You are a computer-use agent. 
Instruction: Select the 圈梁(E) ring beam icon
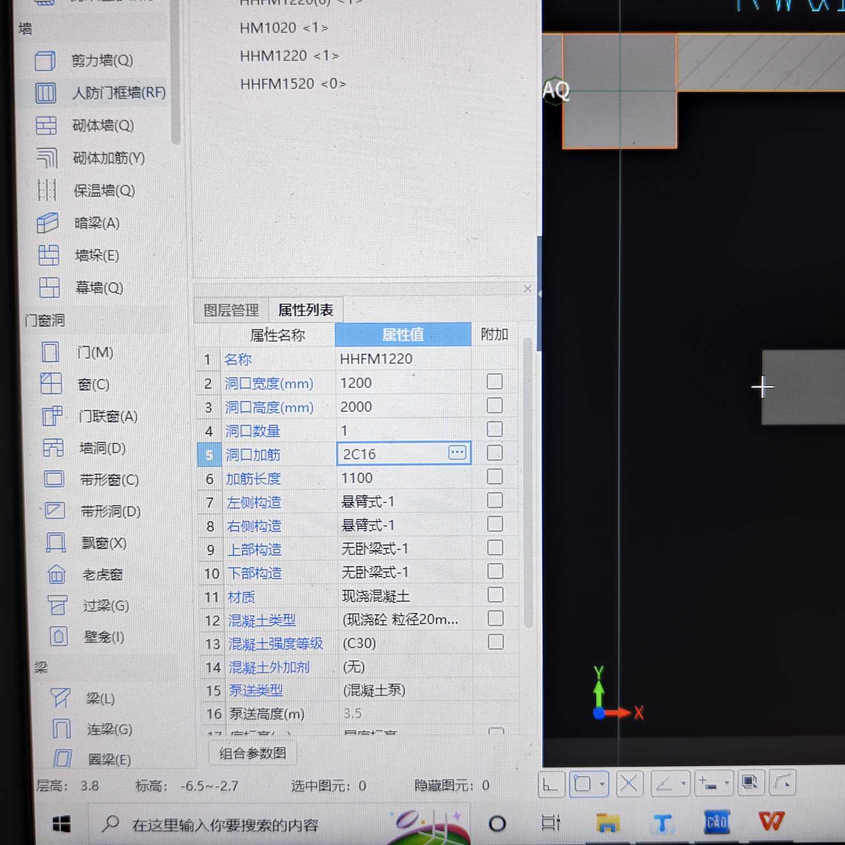tap(62, 759)
